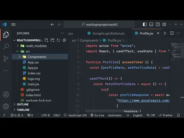Click Components in the breadcrumb path

tap(89, 41)
